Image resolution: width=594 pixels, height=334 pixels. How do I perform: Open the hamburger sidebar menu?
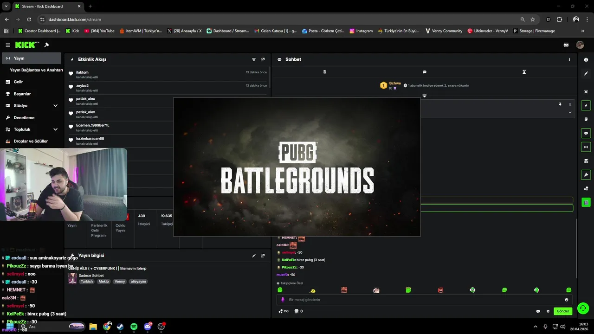pyautogui.click(x=8, y=45)
